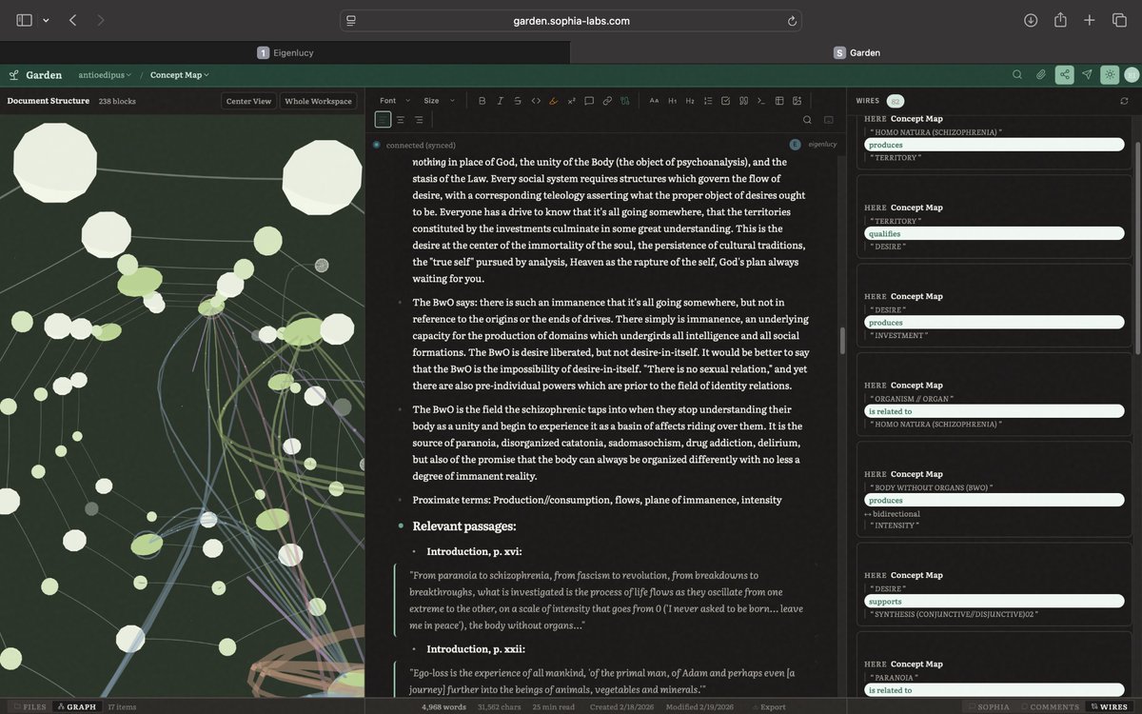Apply Heading 2 style
The height and width of the screenshot is (714, 1142).
pyautogui.click(x=690, y=101)
